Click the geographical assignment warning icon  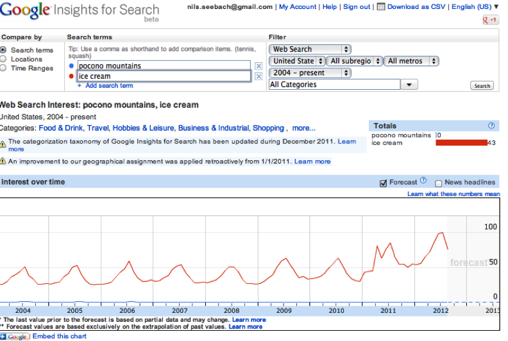click(3, 161)
